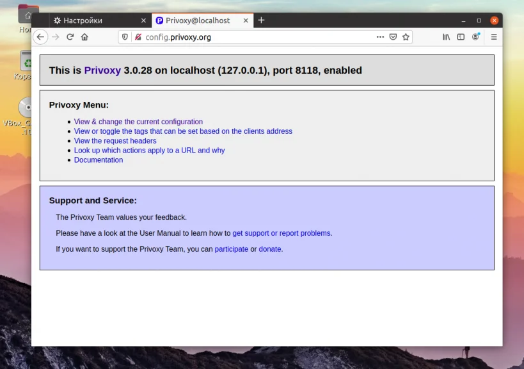Open the Library button
The width and height of the screenshot is (524, 369).
click(446, 37)
